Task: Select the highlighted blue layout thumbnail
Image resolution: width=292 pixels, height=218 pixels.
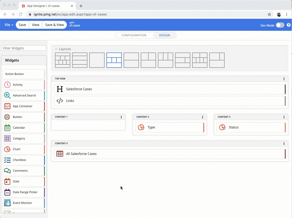Action: 114,60
